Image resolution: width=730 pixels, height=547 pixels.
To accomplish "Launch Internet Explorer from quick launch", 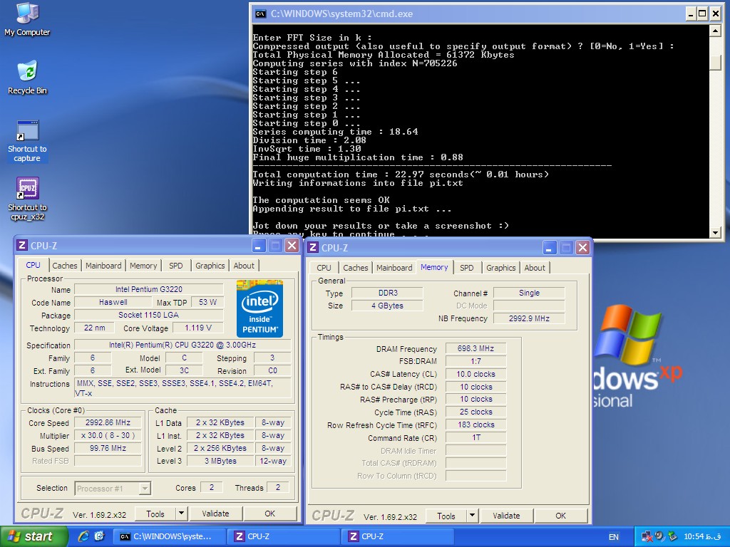I will [x=83, y=536].
